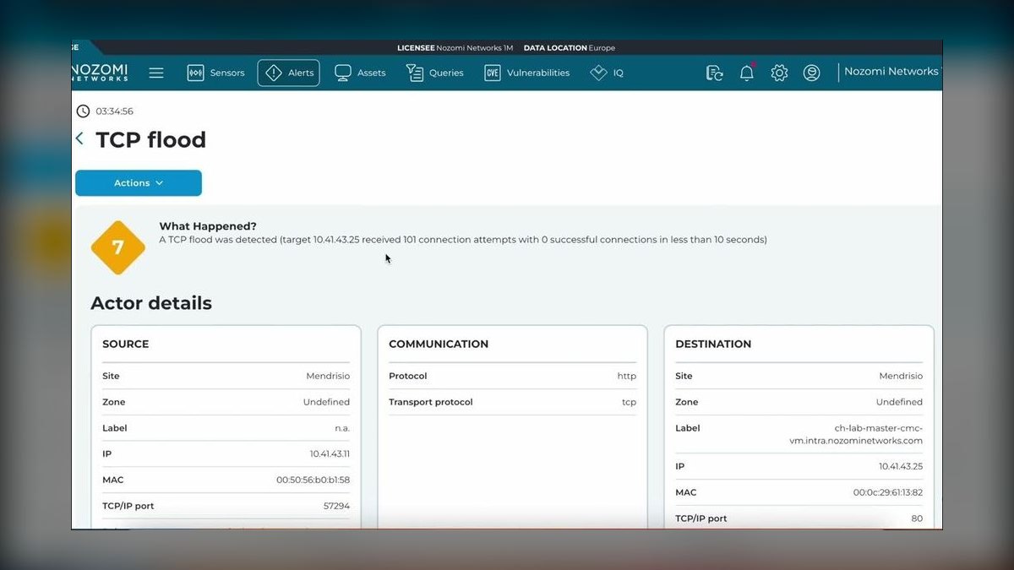
Task: Click the COMMUNICATION card header
Action: (439, 344)
